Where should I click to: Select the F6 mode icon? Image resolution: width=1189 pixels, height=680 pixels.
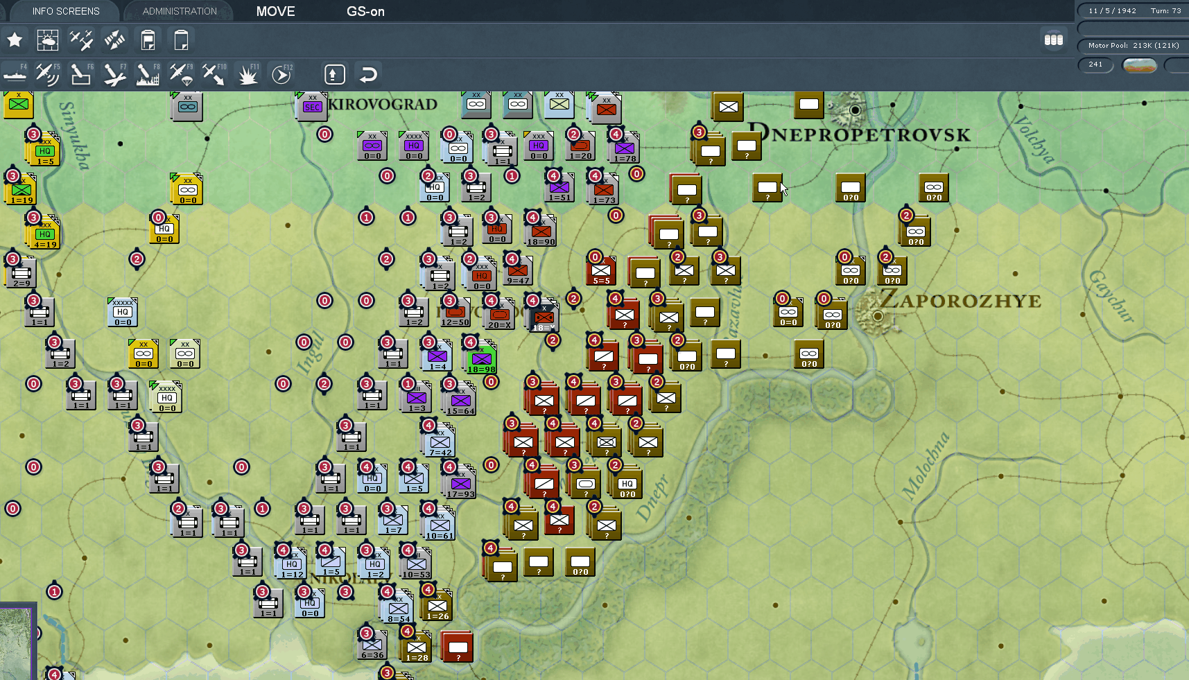(81, 73)
